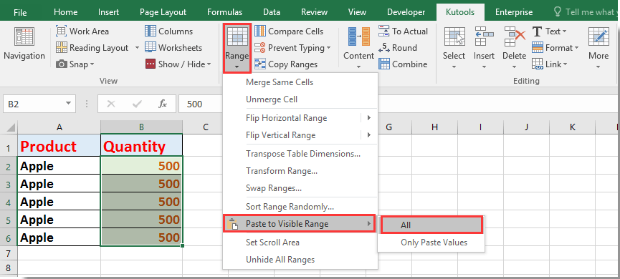The width and height of the screenshot is (620, 279).
Task: Open the File tab
Action: click(x=20, y=12)
